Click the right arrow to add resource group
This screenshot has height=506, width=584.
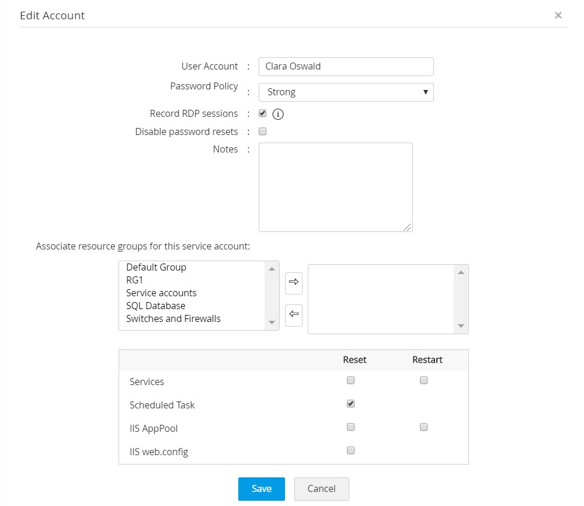pyautogui.click(x=294, y=282)
